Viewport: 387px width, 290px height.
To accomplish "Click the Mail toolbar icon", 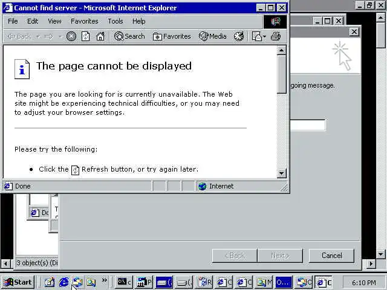I will 256,36.
